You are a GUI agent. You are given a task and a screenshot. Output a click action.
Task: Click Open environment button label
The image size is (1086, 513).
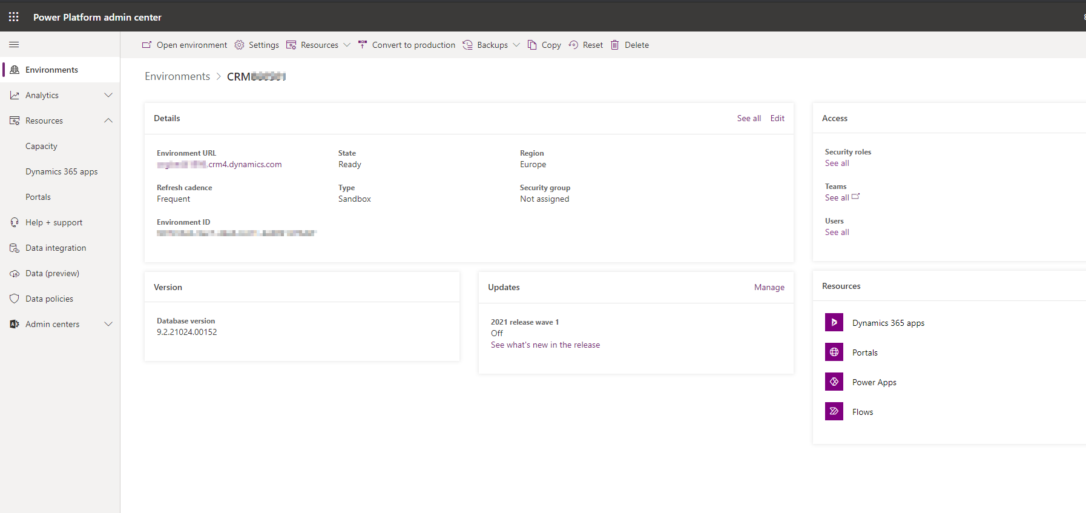[192, 45]
